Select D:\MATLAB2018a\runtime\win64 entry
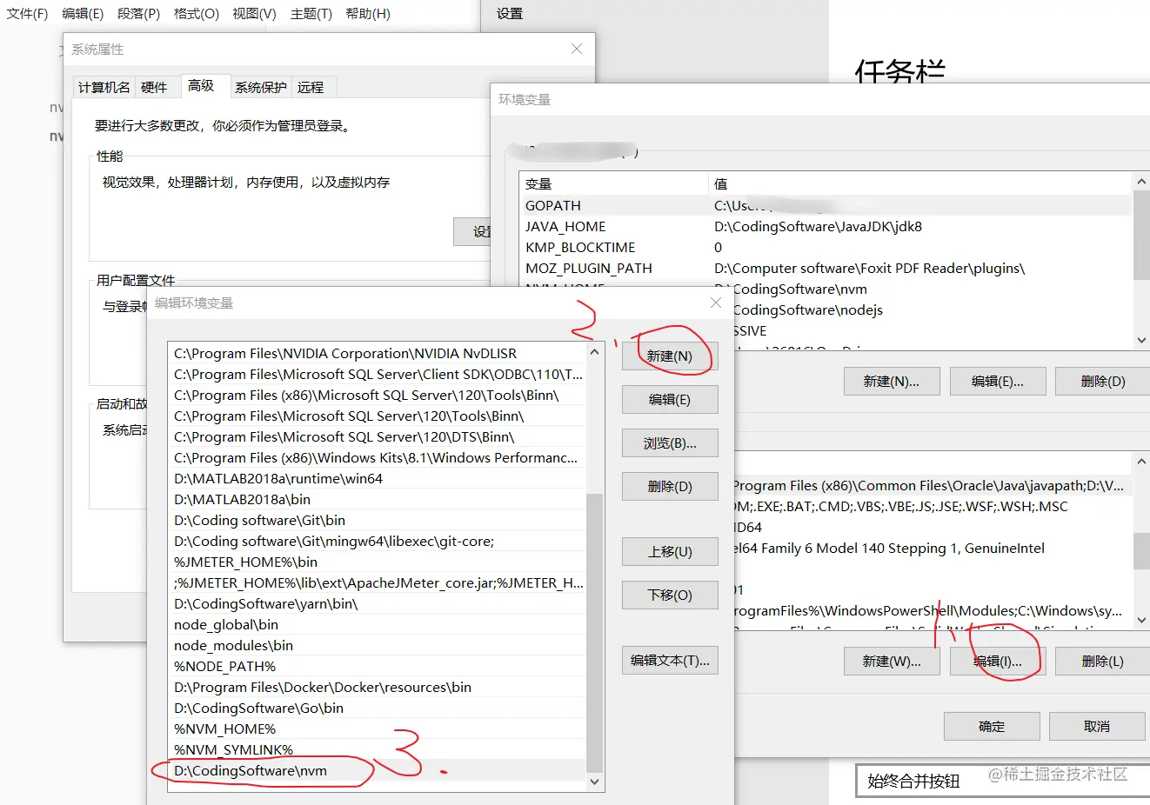 tap(378, 479)
